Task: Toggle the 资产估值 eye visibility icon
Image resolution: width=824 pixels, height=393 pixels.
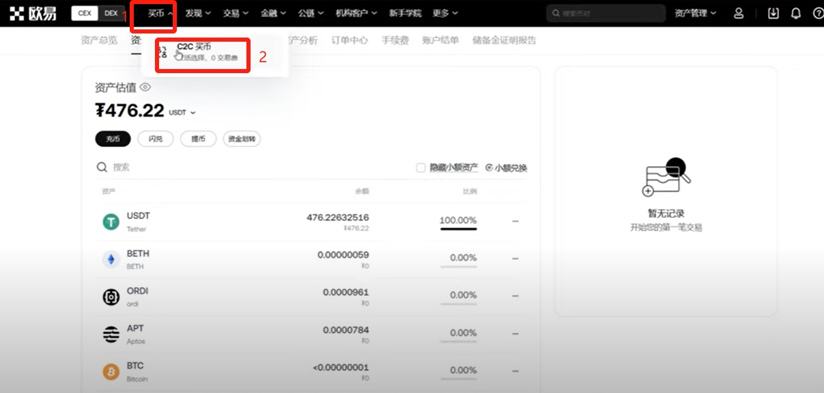Action: point(145,87)
